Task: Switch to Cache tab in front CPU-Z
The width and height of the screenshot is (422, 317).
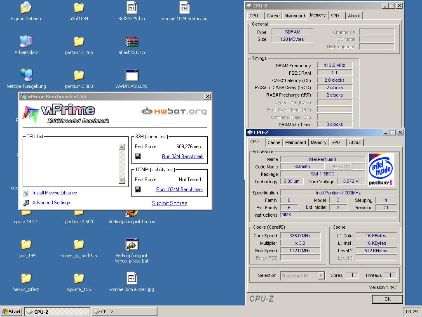Action: [x=274, y=142]
